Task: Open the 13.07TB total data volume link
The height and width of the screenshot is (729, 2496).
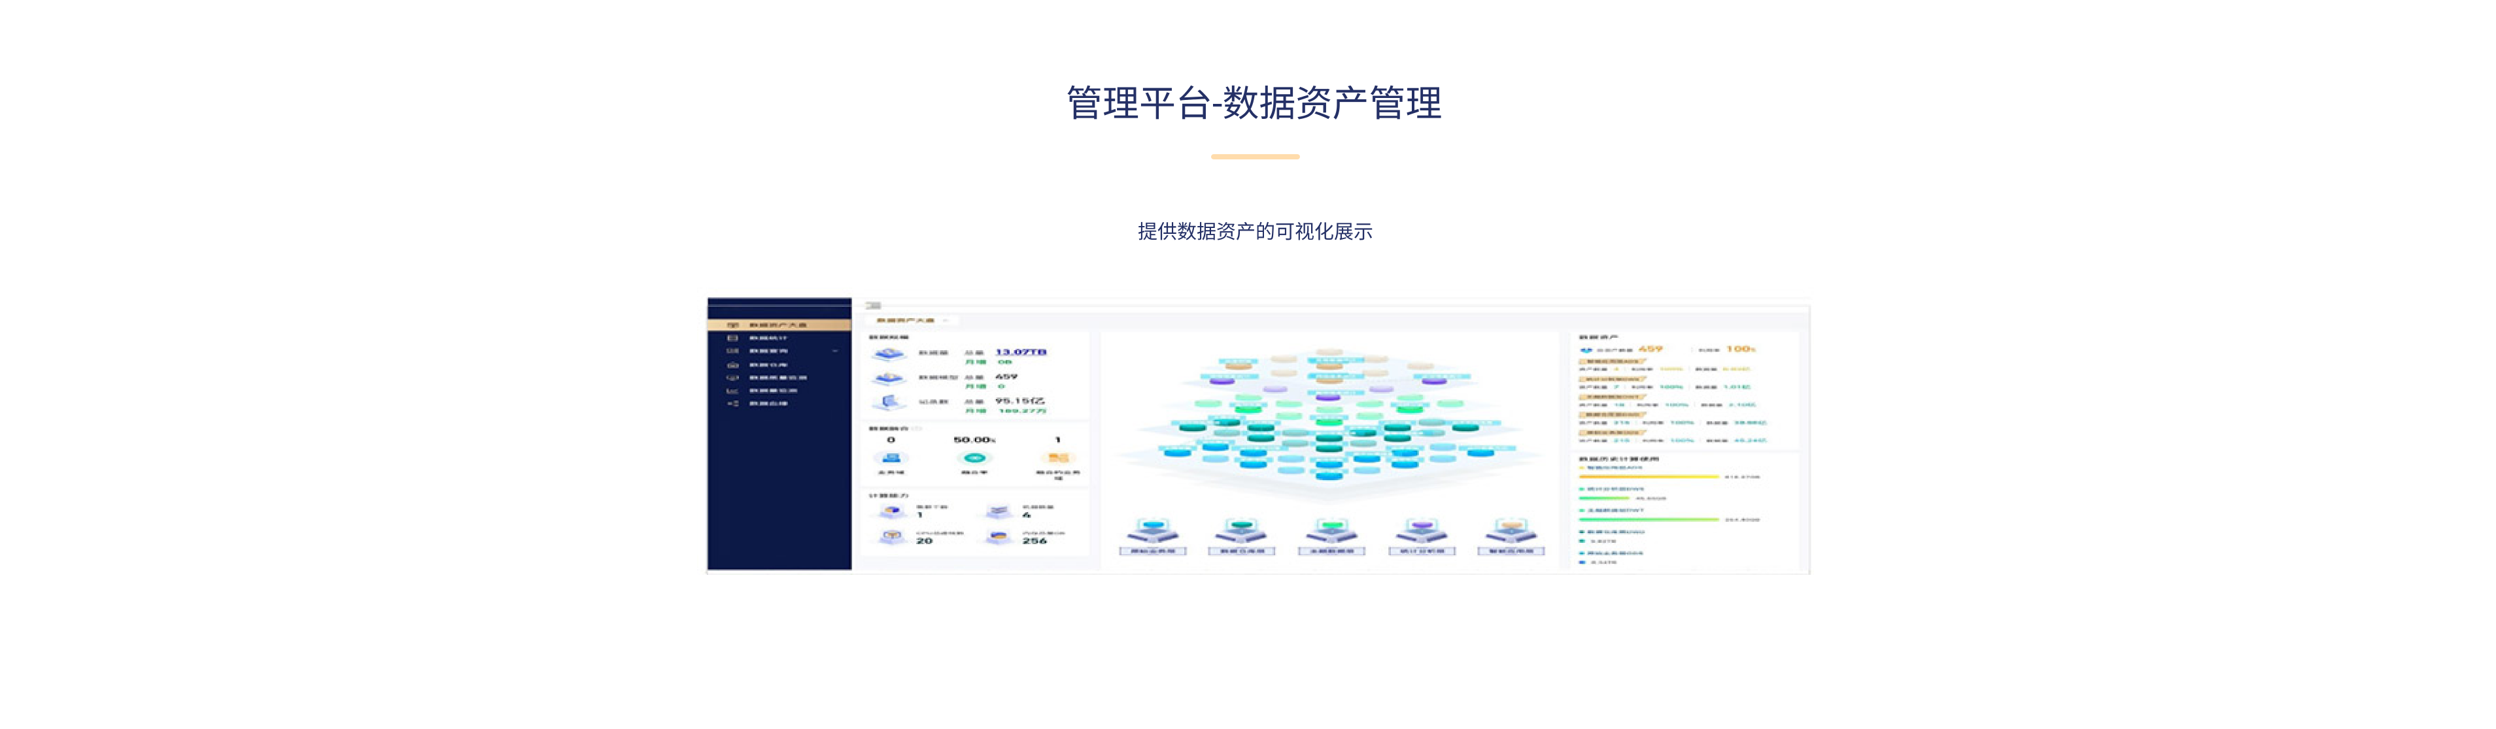Action: (x=1021, y=352)
